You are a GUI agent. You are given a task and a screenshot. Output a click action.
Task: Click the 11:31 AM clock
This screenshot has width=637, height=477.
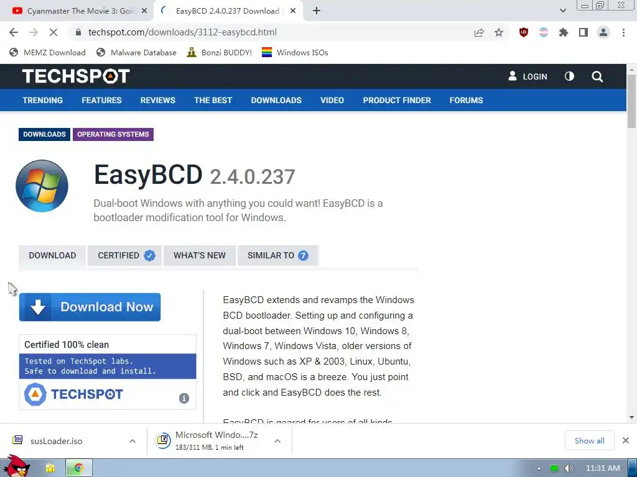point(603,468)
